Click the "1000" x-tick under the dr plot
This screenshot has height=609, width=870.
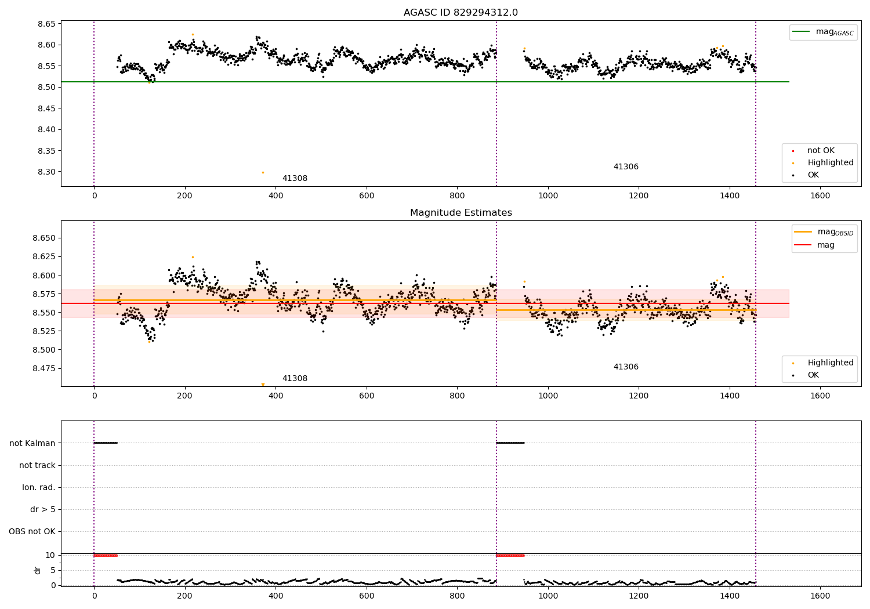(x=548, y=595)
